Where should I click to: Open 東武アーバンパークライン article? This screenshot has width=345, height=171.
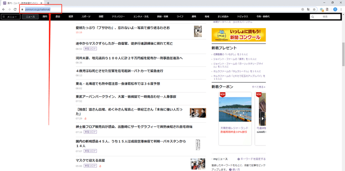(x=126, y=97)
